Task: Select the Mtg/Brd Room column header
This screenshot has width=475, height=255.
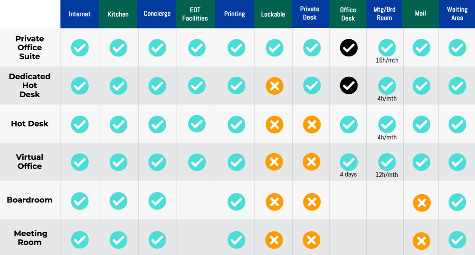Action: click(x=384, y=14)
